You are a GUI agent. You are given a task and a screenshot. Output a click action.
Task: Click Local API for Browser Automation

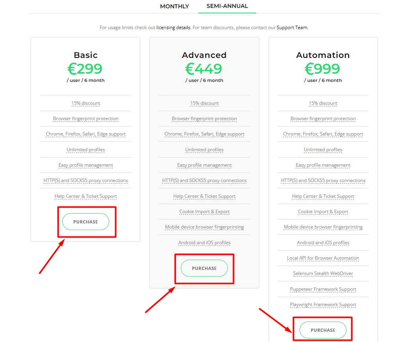click(x=323, y=258)
